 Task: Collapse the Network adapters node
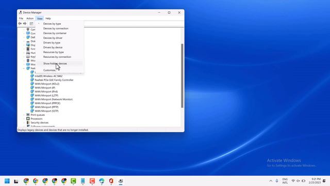(x=24, y=68)
